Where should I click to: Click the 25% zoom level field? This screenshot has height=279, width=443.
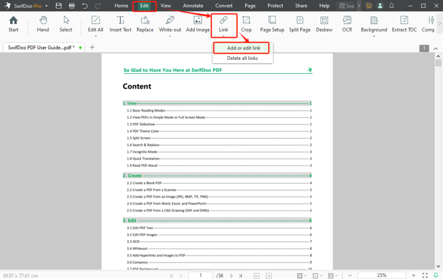[382, 275]
